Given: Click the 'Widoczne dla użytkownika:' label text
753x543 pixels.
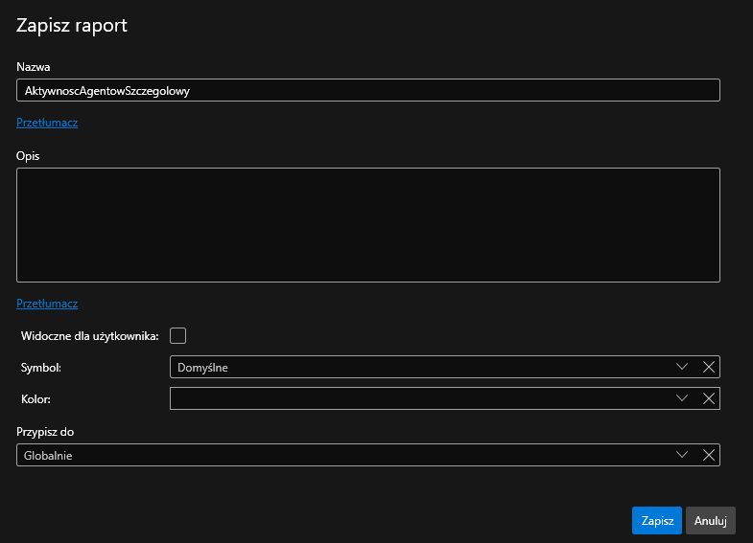Looking at the screenshot, I should pos(90,335).
